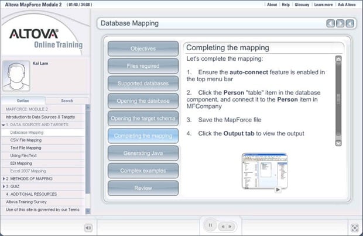Select CSV File Mapping outline item

43,140
